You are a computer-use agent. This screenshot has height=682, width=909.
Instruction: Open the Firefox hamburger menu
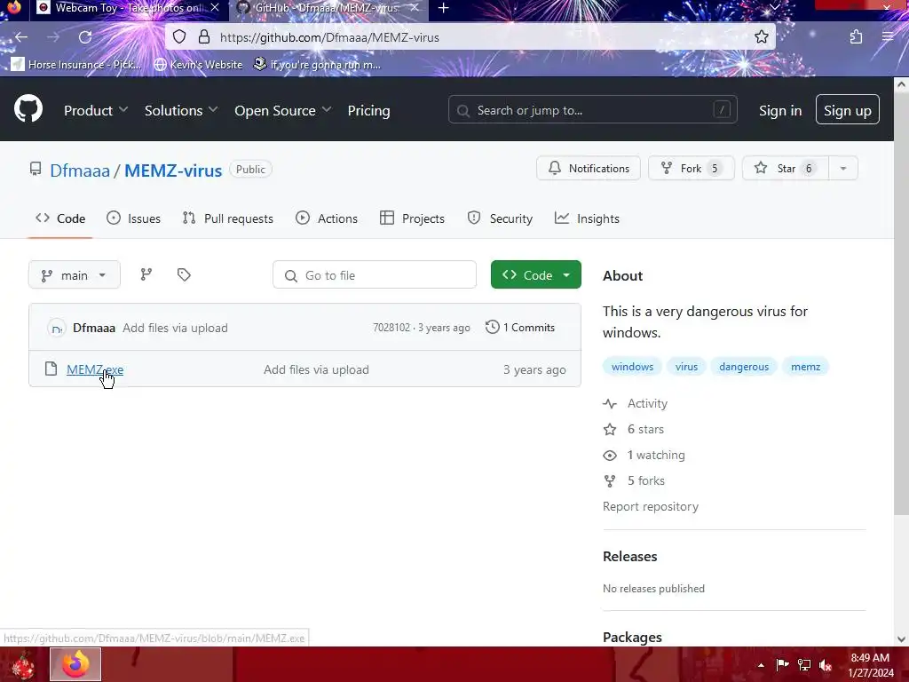888,37
